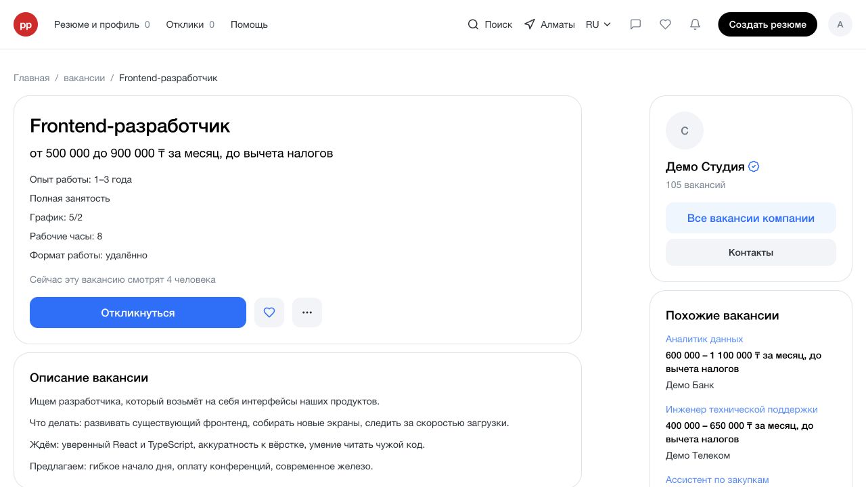Screen dimensions: 866x487
Task: Click the verified badge next to Демо Студия
Action: (x=754, y=166)
